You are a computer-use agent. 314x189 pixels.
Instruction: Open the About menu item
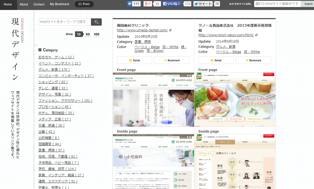24,4
